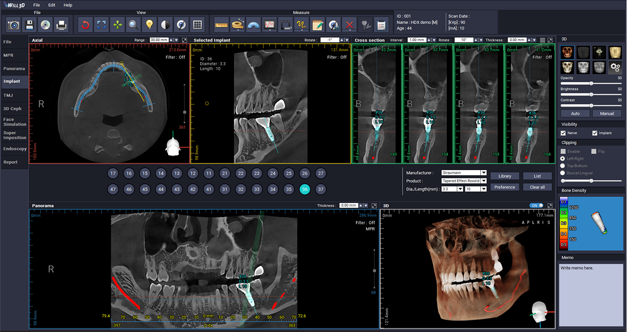This screenshot has height=332, width=627.
Task: Click the light bulb brightness tool
Action: pos(149,25)
